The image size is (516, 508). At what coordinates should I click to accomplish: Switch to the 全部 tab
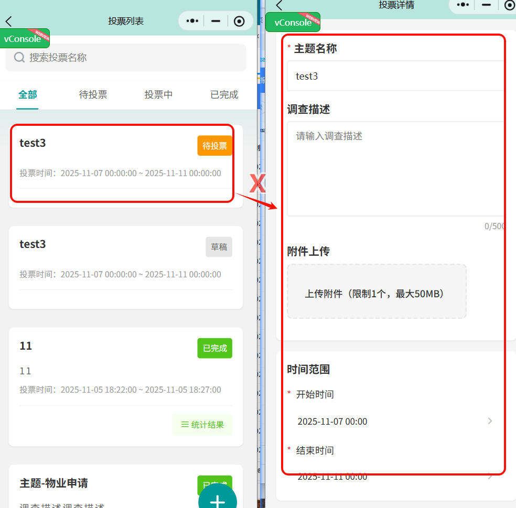click(28, 95)
